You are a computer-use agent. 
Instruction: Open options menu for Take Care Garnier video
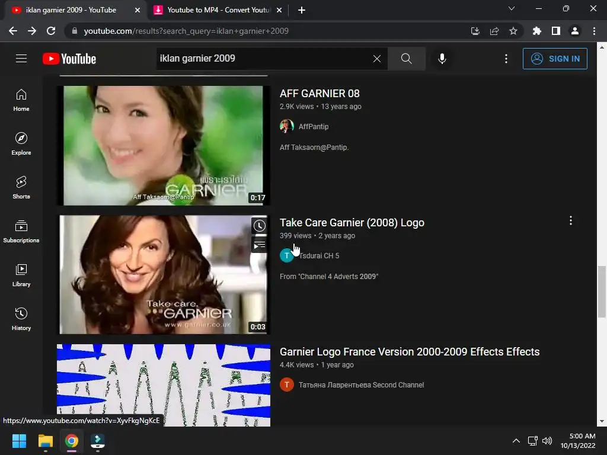(x=571, y=220)
